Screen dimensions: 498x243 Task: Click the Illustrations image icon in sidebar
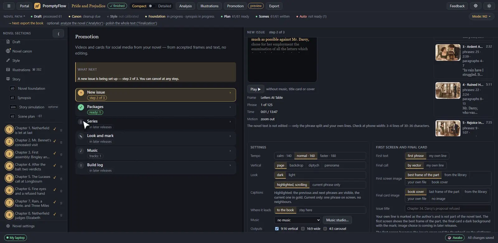[8, 70]
